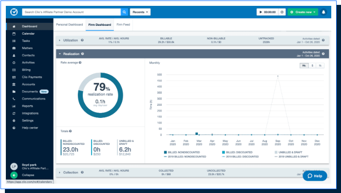Open the Create new dropdown
Viewport: 341px width, 193px height.
(303, 12)
